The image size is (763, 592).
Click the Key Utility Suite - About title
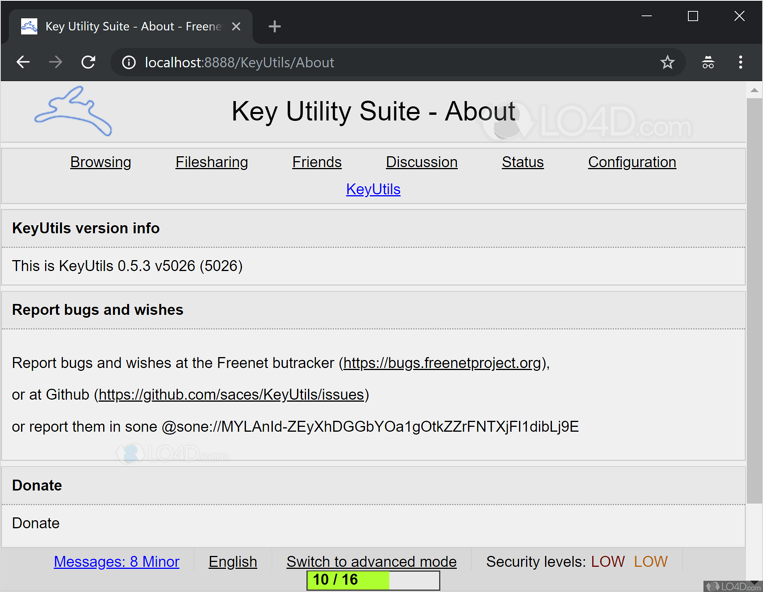373,111
